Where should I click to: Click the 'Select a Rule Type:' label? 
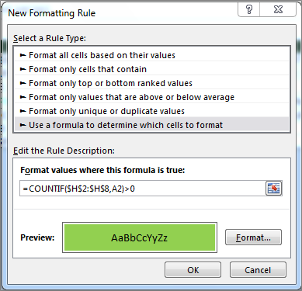[x=50, y=38]
